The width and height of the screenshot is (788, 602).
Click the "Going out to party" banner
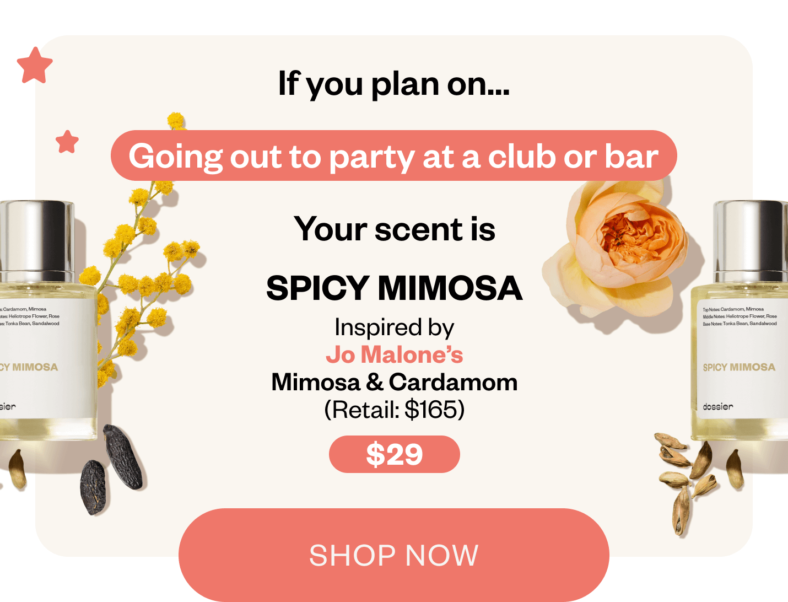[394, 155]
